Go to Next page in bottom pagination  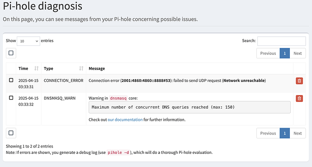click(298, 133)
